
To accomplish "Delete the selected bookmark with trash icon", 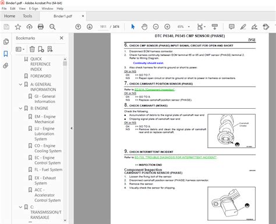I will [x=32, y=49].
